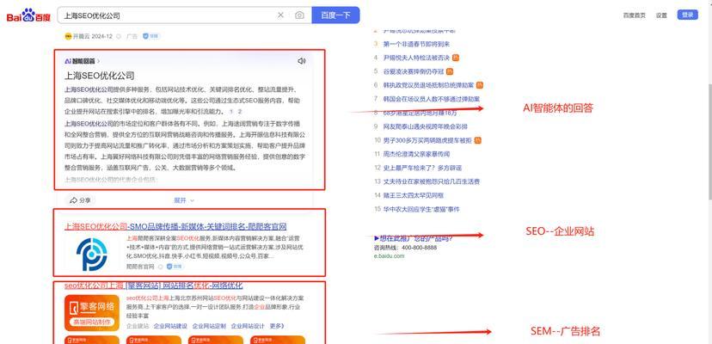Viewport: 712px width, 344px height.
Task: Click 咨询热线 400-800-8888 text
Action: click(x=405, y=248)
